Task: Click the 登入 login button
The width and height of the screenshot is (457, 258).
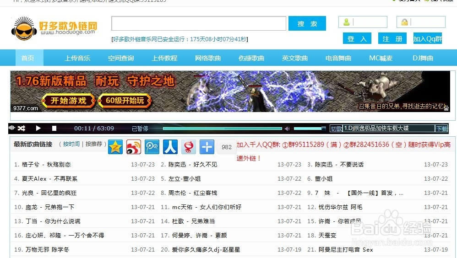Action: pyautogui.click(x=357, y=38)
